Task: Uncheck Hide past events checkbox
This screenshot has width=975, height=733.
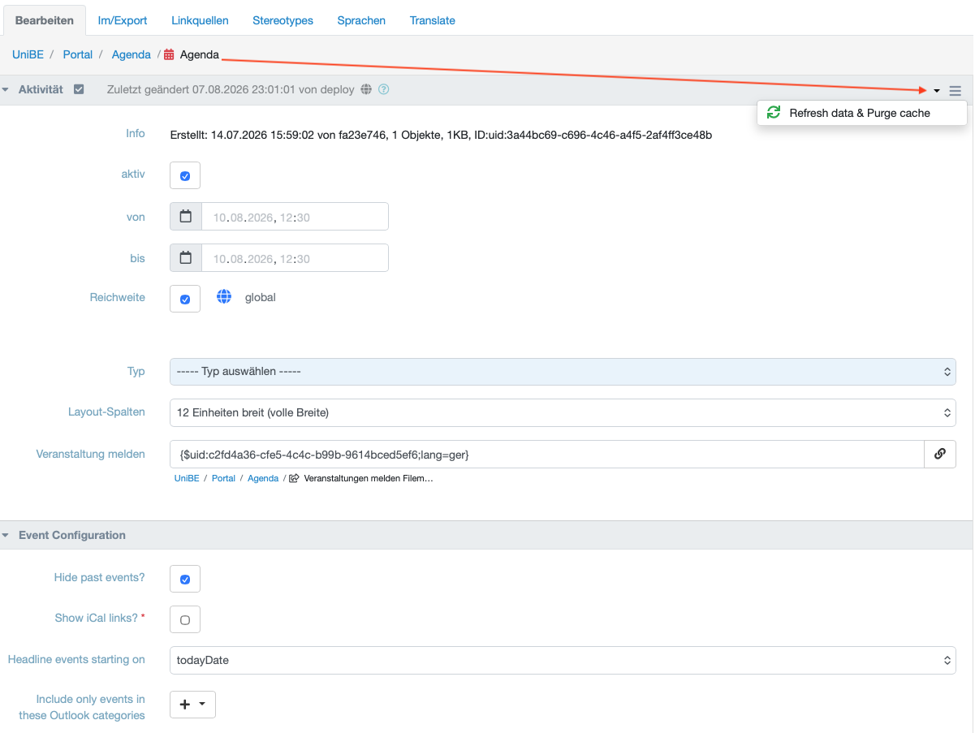Action: pyautogui.click(x=185, y=579)
